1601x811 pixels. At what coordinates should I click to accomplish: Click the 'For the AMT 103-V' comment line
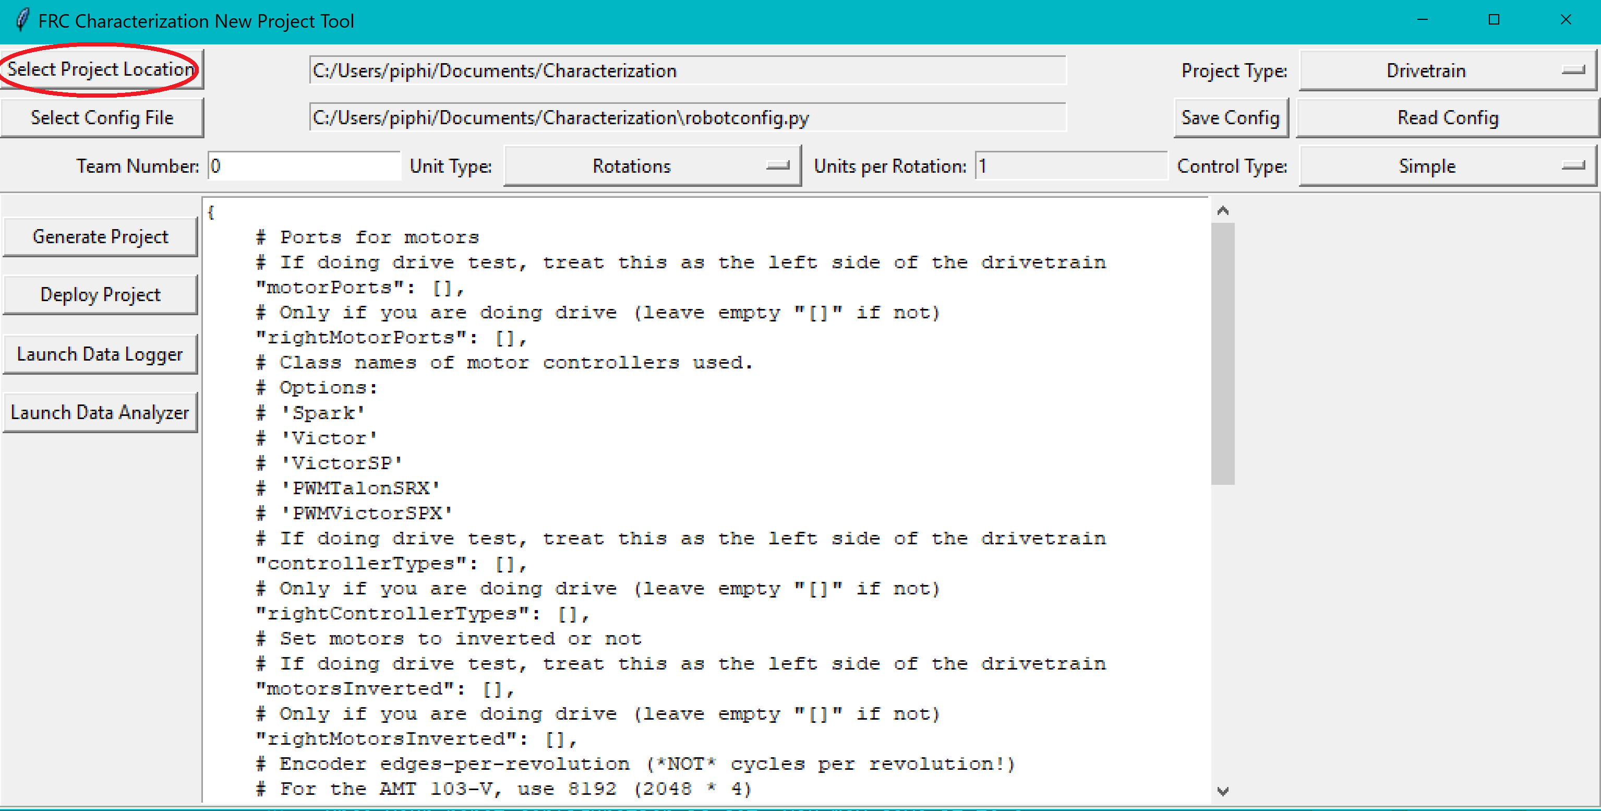click(x=504, y=789)
